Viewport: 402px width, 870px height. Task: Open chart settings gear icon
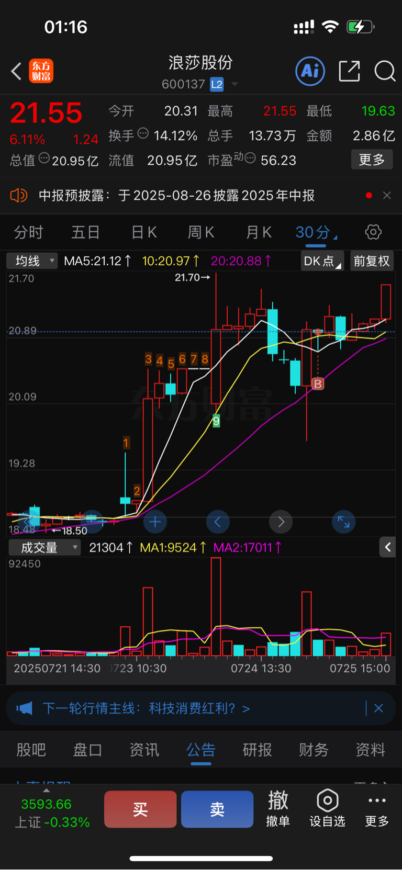click(373, 232)
